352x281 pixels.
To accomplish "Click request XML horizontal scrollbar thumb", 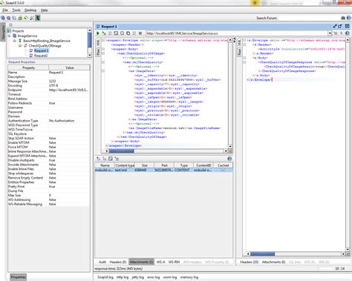I will click(x=122, y=151).
